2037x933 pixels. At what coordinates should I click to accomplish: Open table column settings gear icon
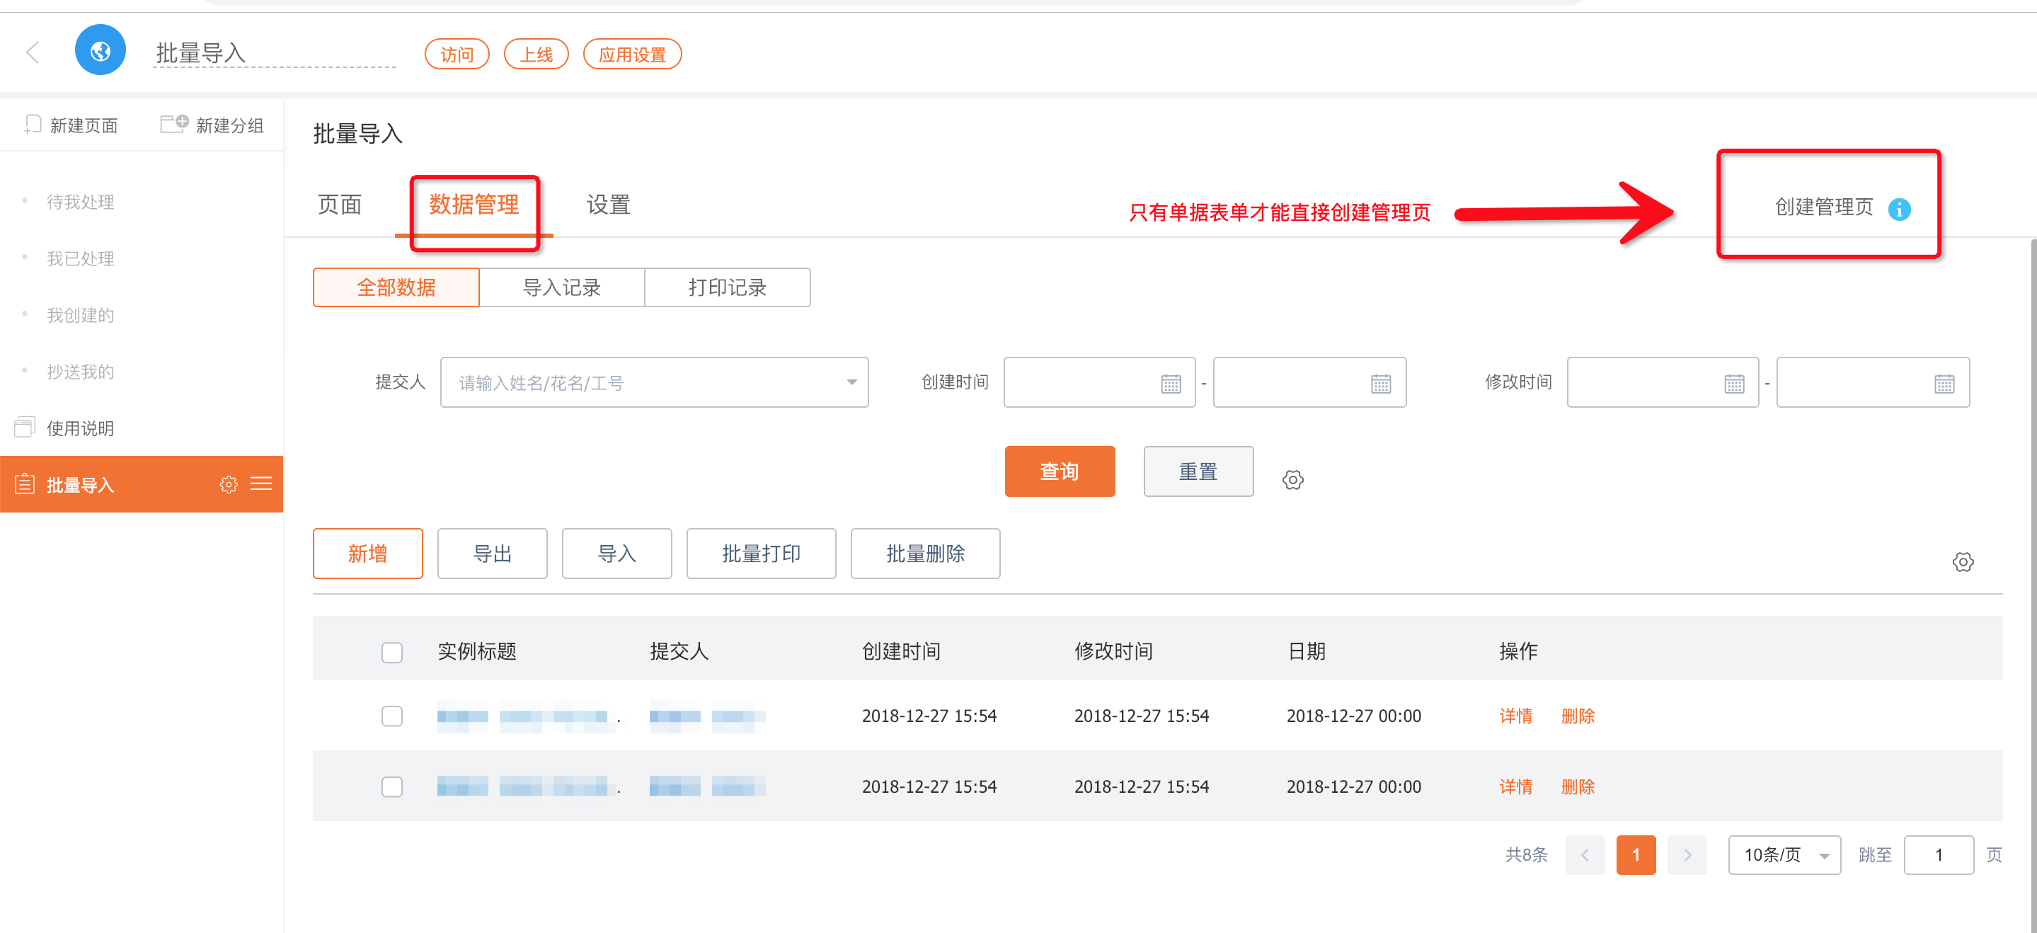[x=1962, y=562]
